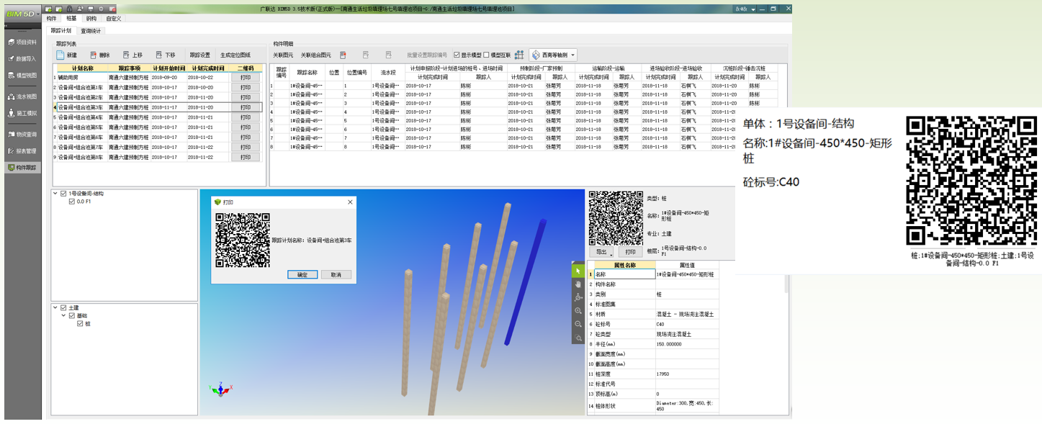Click 确定 in the 打印 dialog
The width and height of the screenshot is (1042, 424).
[302, 275]
